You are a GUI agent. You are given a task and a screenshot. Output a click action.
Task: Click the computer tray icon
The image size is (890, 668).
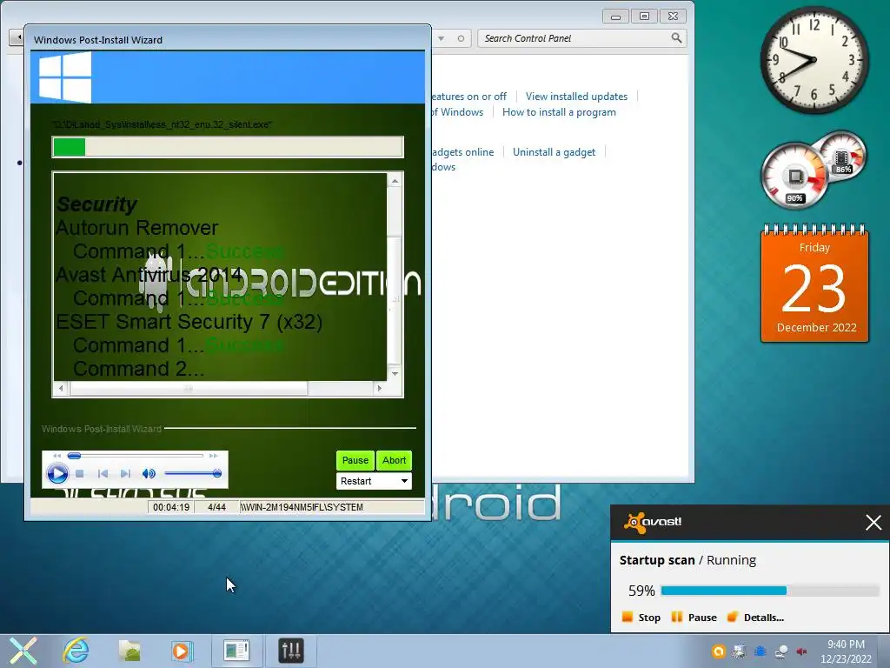tap(739, 651)
